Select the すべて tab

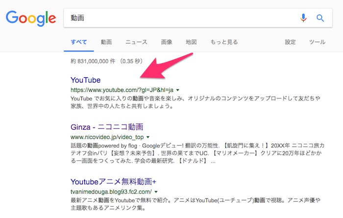click(x=79, y=42)
